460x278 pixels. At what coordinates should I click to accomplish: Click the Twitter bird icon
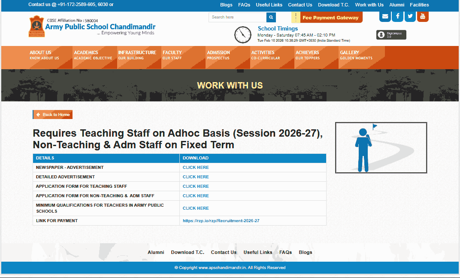[x=410, y=16]
